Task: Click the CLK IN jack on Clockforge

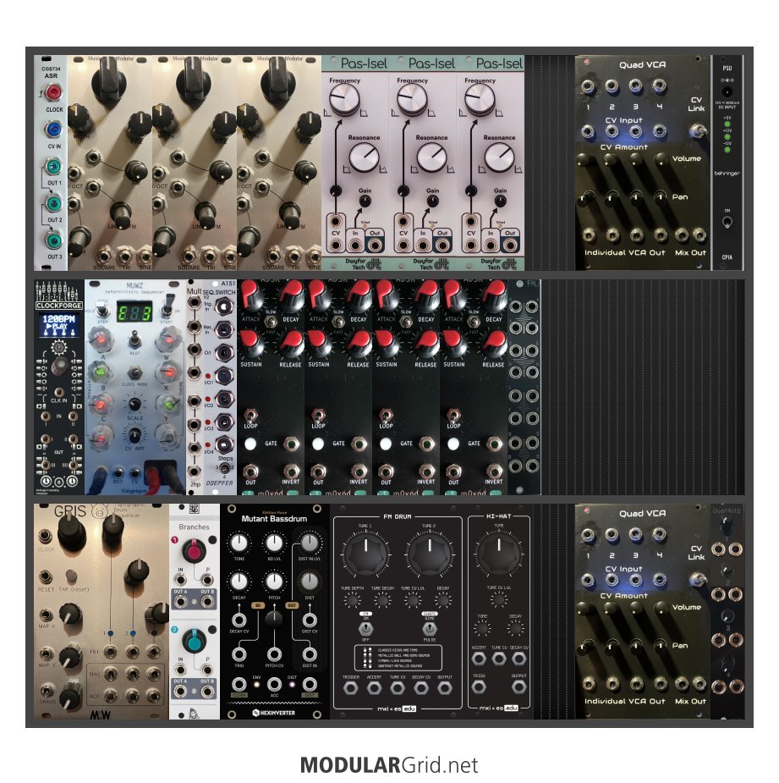Action: 59,392
